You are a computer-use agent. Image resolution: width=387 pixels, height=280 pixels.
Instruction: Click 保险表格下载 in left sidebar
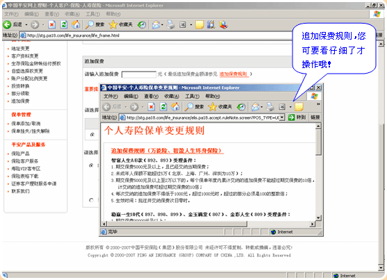click(25, 176)
